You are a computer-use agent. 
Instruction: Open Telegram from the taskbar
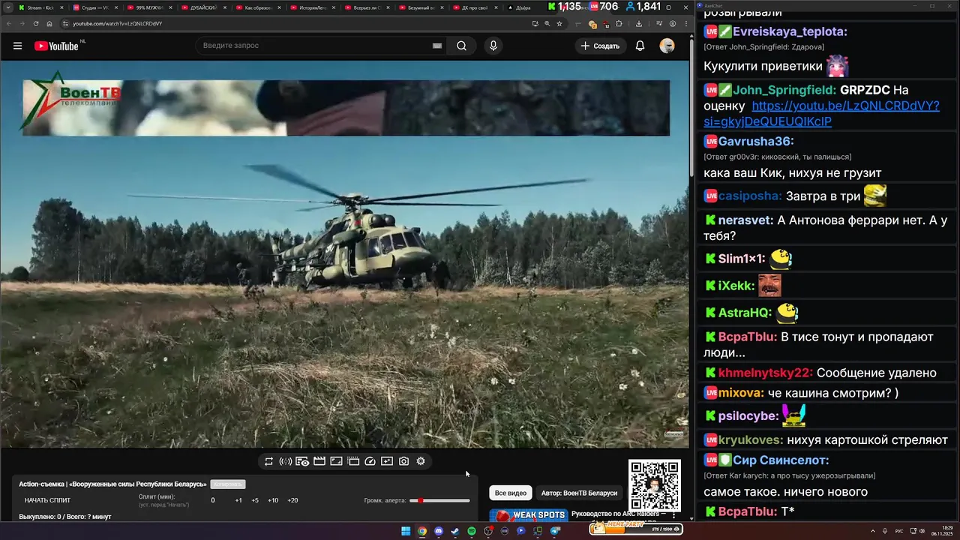(555, 531)
